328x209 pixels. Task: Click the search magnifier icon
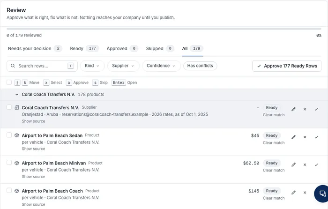pos(13,66)
